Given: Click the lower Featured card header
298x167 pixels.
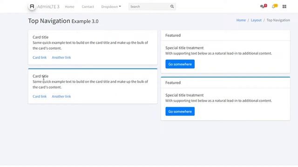Looking at the screenshot, I should 225,83.
